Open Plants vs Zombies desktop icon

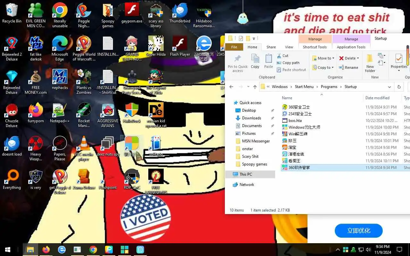[84, 82]
